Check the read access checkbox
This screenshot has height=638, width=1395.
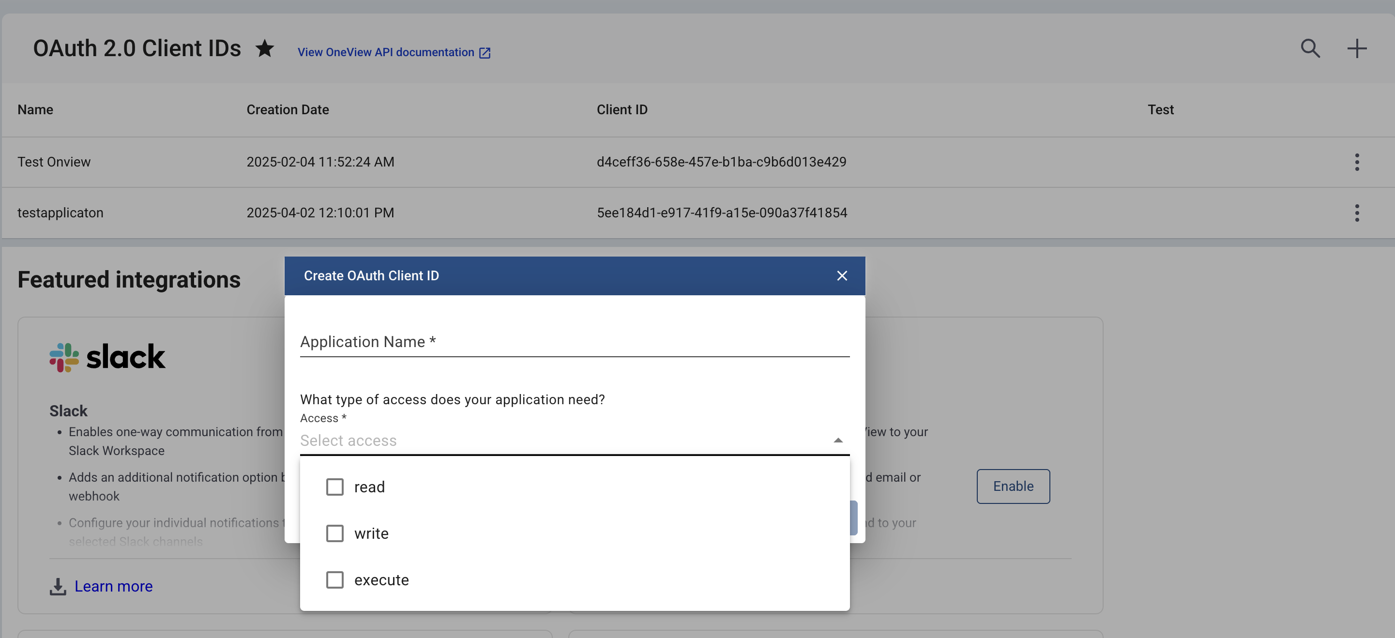click(x=335, y=487)
